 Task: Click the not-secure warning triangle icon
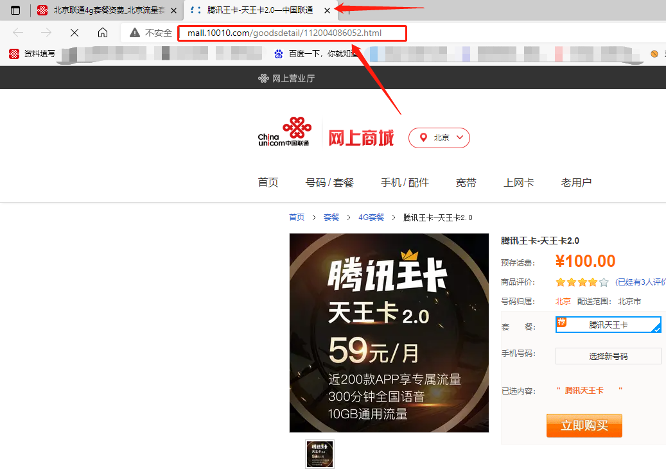(x=135, y=33)
